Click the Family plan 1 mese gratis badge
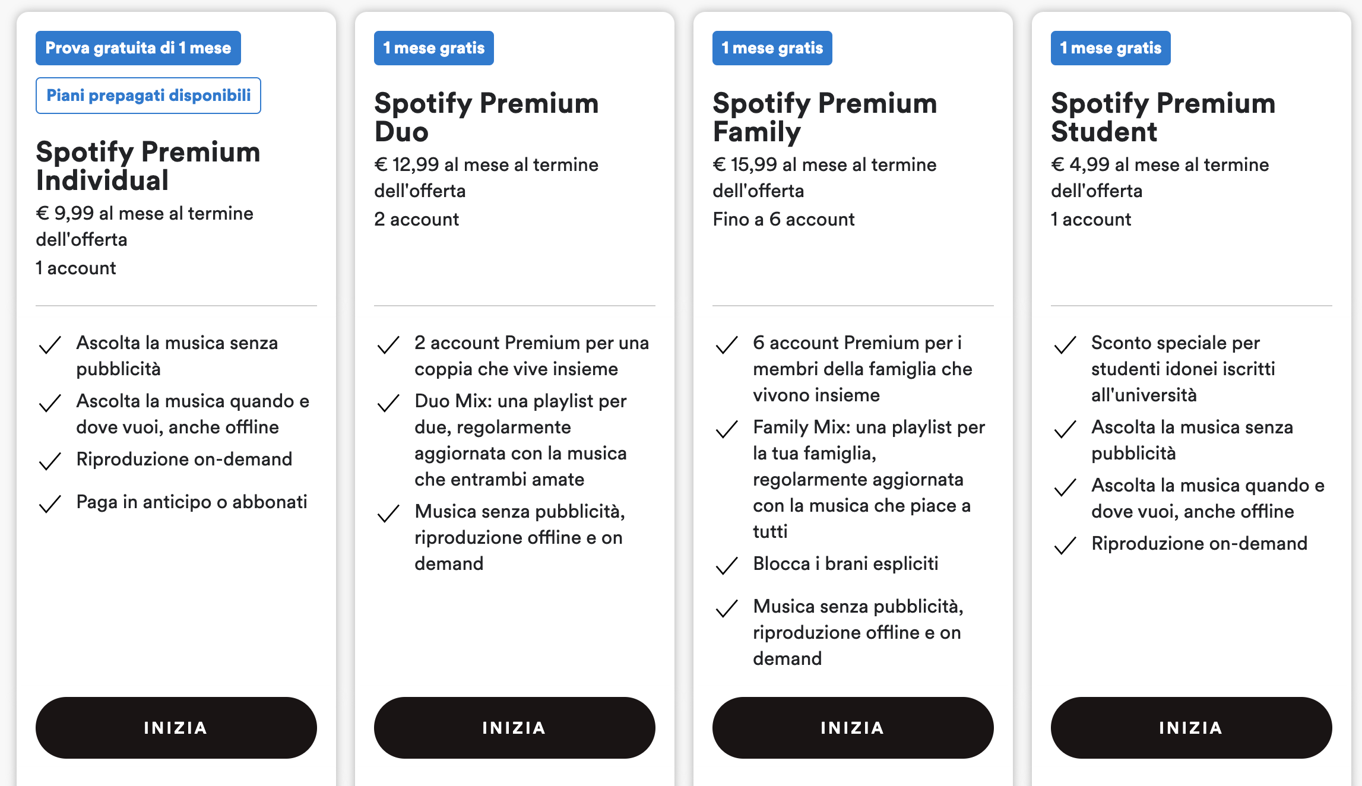Screen dimensions: 1362x786 772,48
